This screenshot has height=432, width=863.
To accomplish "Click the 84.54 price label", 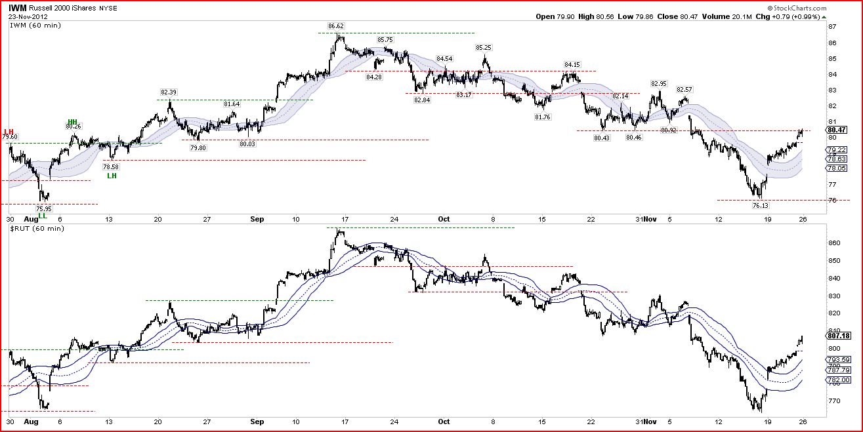I will (x=444, y=59).
